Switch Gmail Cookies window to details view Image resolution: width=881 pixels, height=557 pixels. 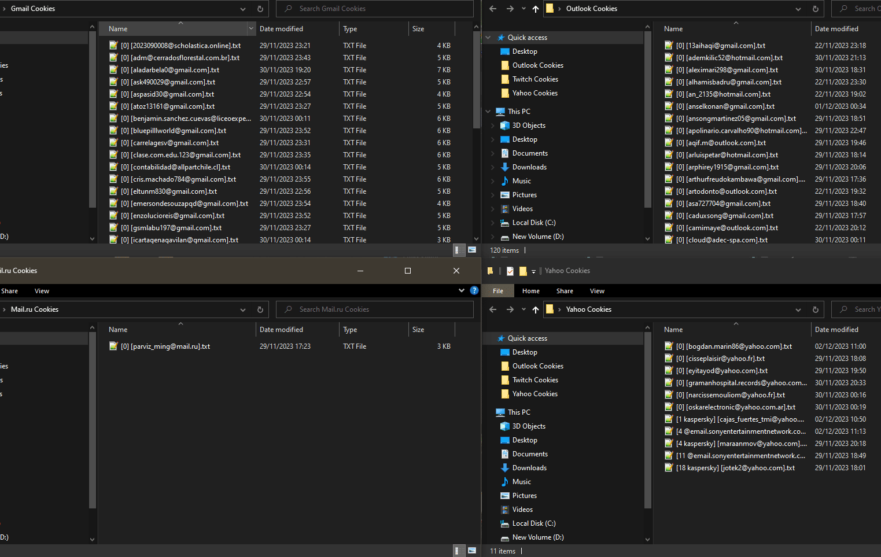point(457,250)
